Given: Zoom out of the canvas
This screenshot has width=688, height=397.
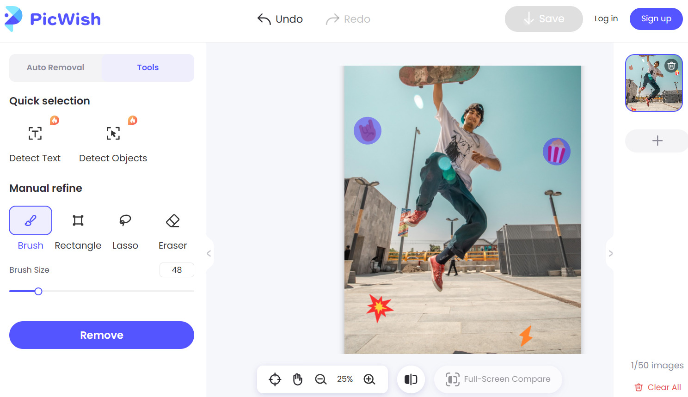Looking at the screenshot, I should [x=321, y=379].
